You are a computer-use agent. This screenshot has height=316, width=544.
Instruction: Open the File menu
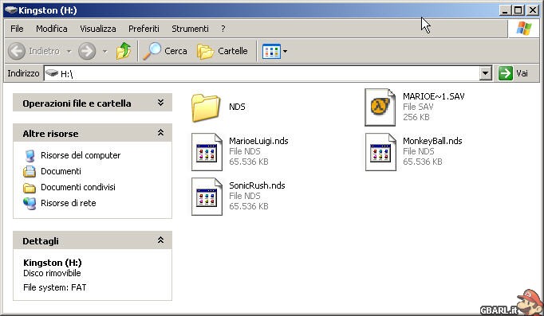[17, 29]
